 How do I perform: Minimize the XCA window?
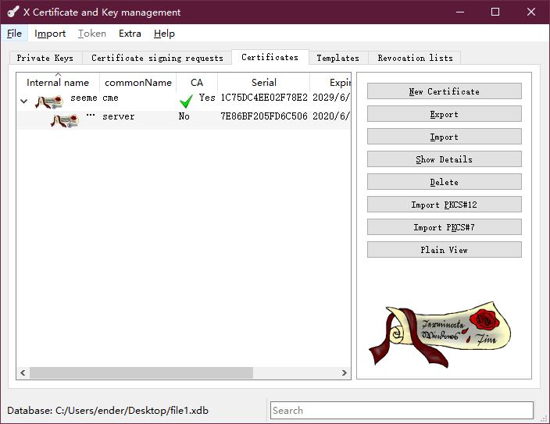pos(460,12)
